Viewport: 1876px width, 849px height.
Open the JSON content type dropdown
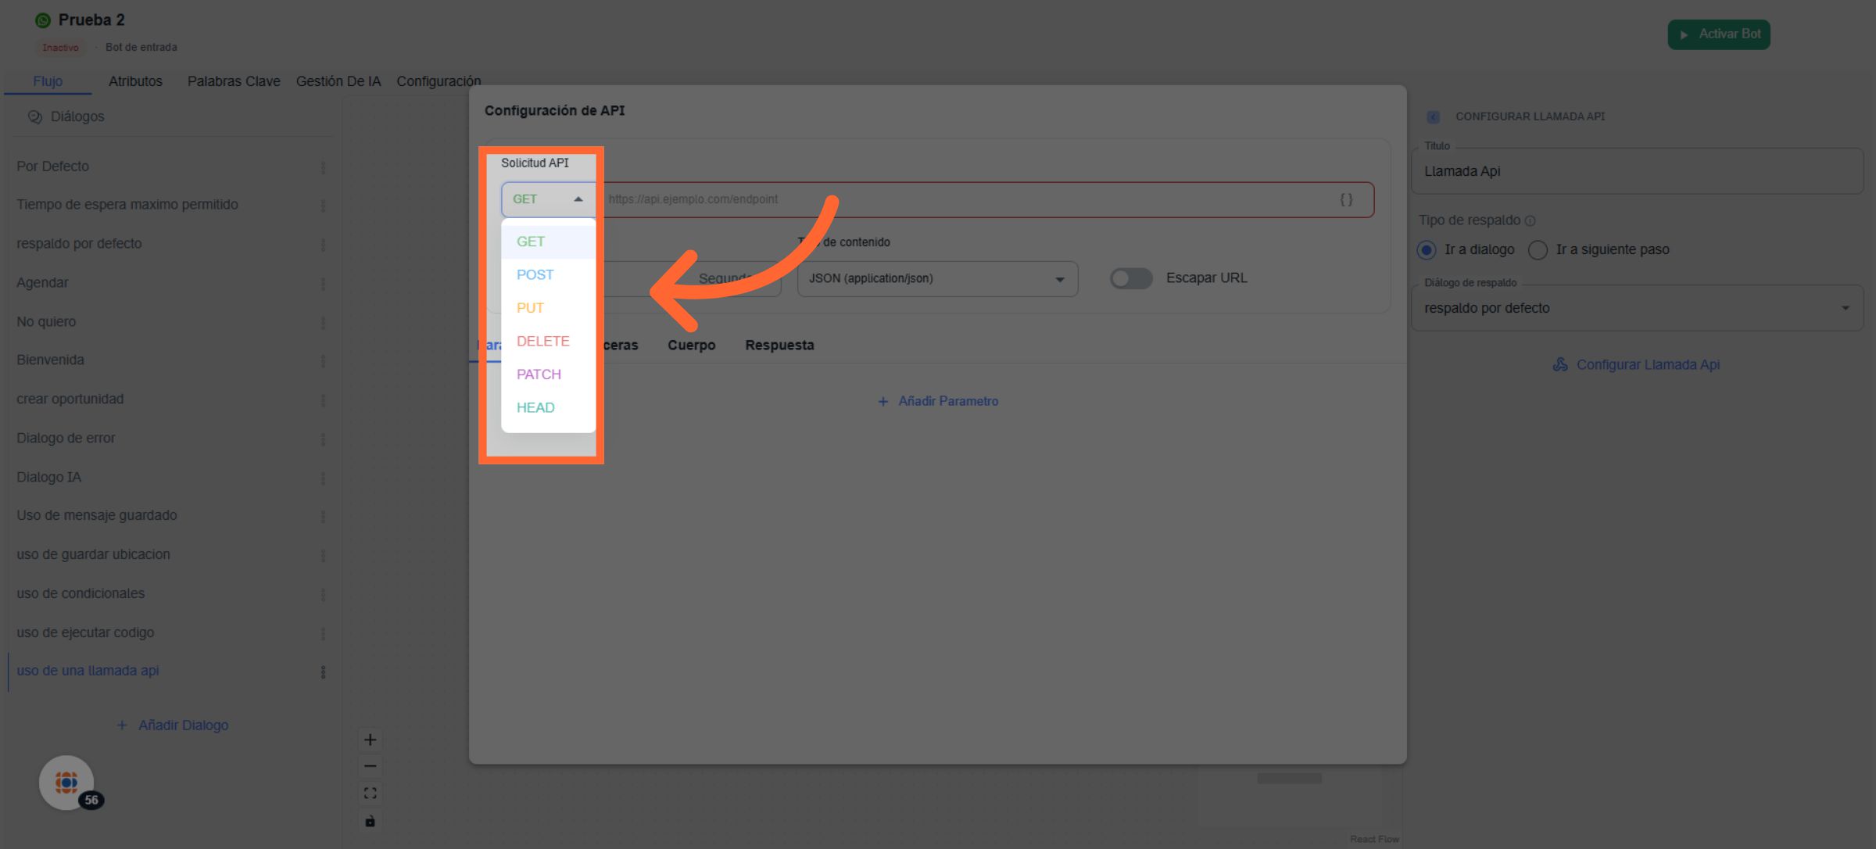[x=936, y=278]
